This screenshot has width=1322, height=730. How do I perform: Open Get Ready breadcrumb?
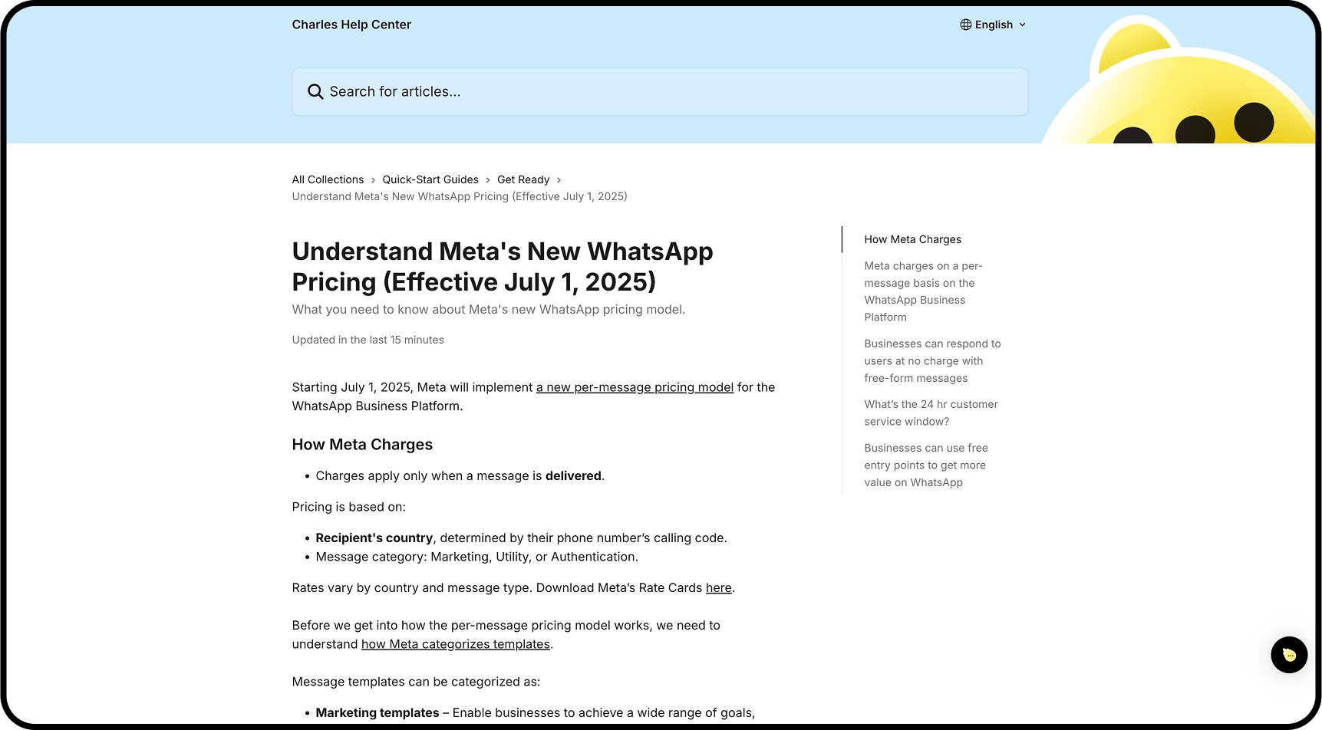point(523,179)
